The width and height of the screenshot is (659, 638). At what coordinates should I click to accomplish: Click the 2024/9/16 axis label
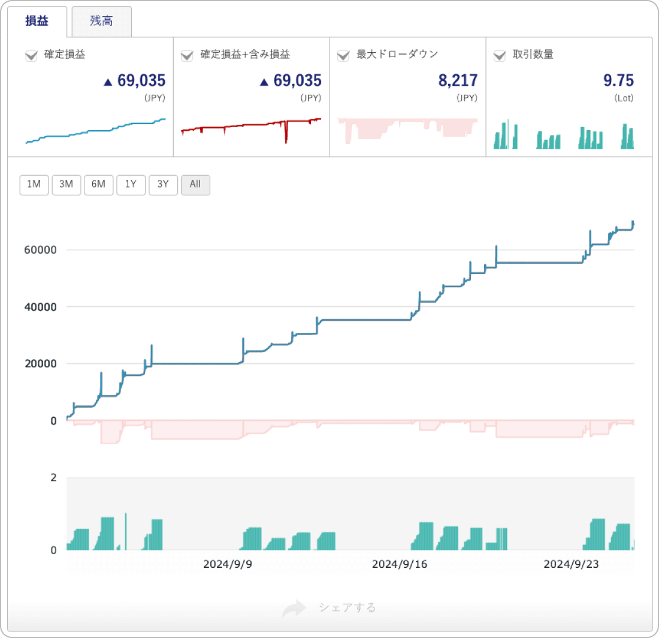[x=399, y=564]
